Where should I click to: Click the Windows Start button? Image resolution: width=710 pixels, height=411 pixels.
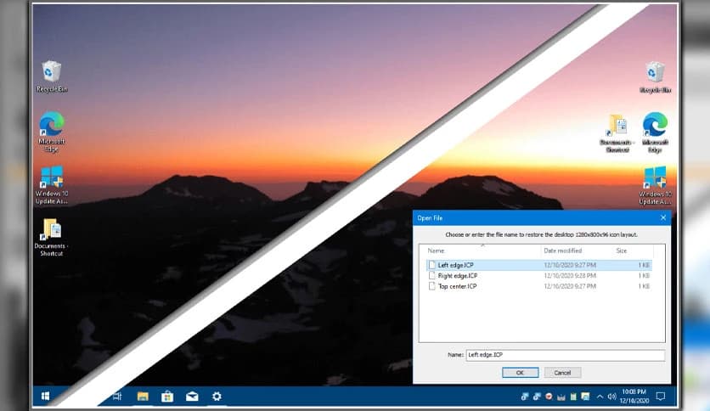pyautogui.click(x=45, y=396)
